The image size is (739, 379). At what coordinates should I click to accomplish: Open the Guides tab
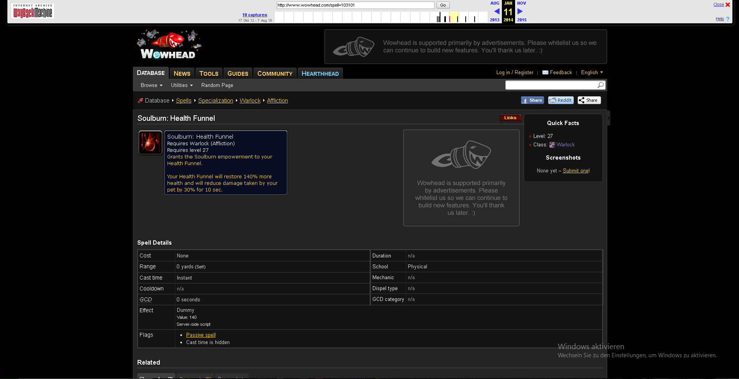coord(238,73)
